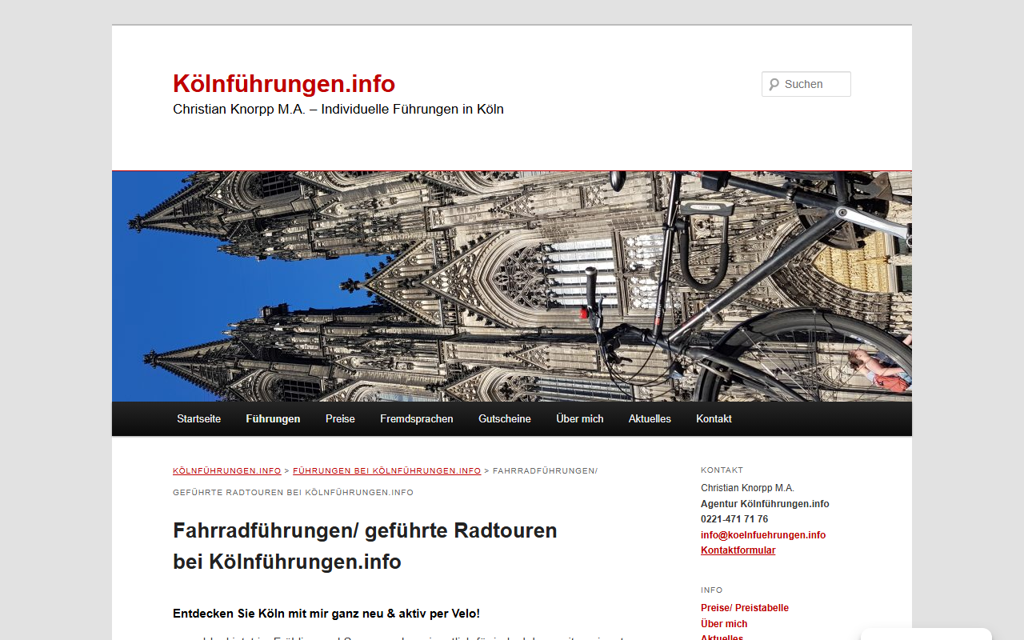The height and width of the screenshot is (640, 1024).
Task: Focus the Suchen search field
Action: pyautogui.click(x=806, y=84)
